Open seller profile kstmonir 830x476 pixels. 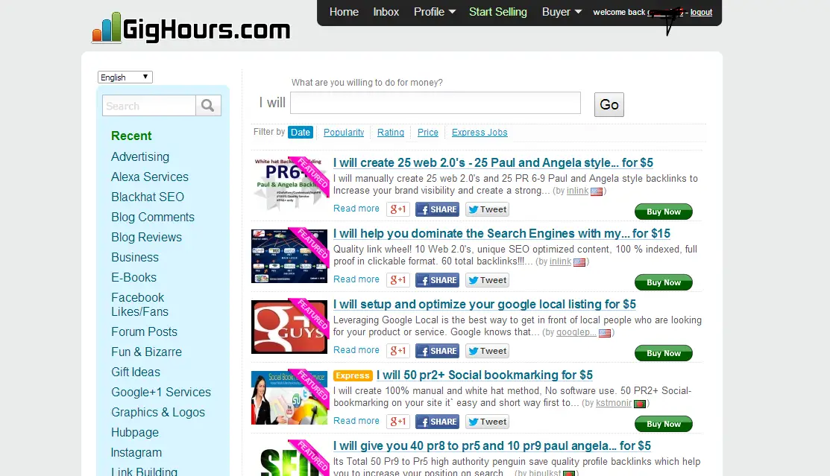[614, 403]
